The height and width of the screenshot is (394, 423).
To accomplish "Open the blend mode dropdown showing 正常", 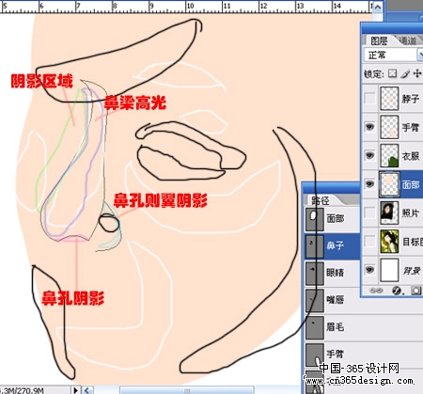I will 393,55.
